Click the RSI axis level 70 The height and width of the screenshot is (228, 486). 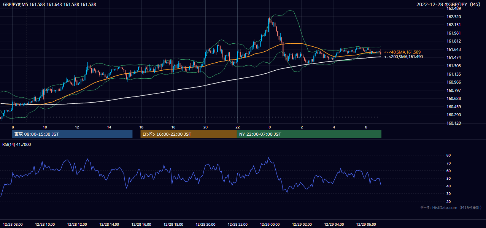pos(448,163)
